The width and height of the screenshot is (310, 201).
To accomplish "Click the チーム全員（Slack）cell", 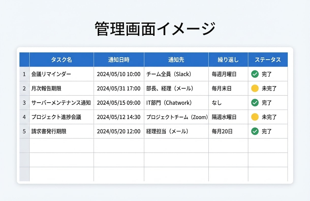I will coord(176,74).
